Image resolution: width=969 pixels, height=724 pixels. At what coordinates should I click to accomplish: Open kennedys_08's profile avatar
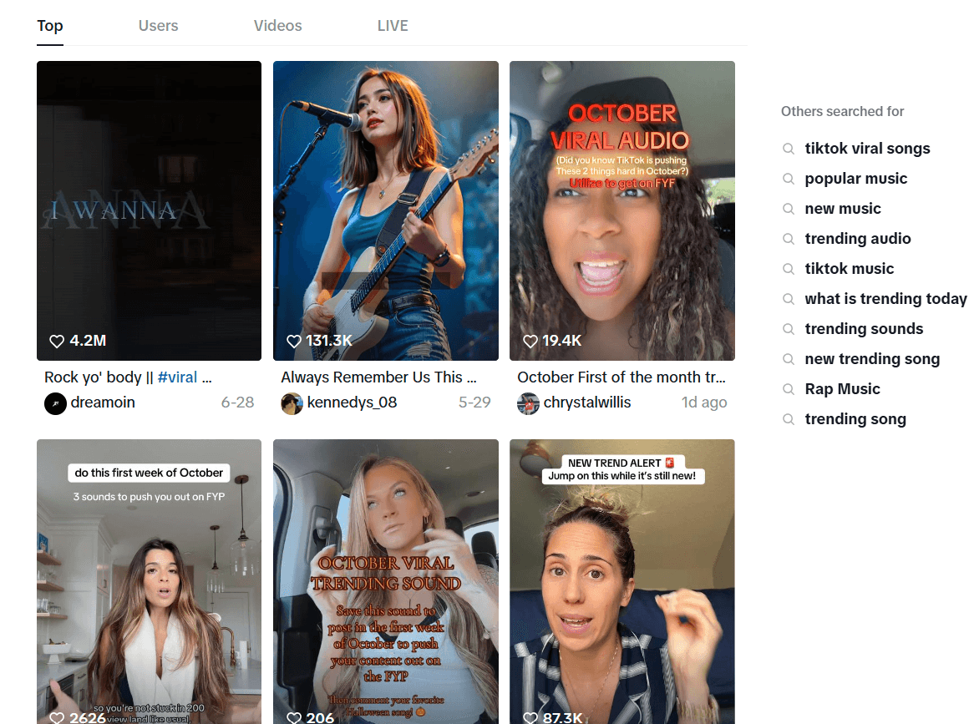click(292, 403)
